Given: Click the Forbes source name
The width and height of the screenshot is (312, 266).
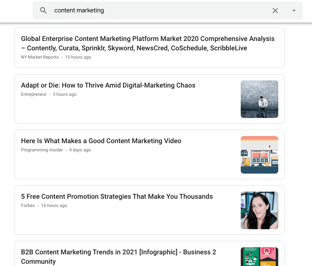Looking at the screenshot, I should tap(28, 206).
